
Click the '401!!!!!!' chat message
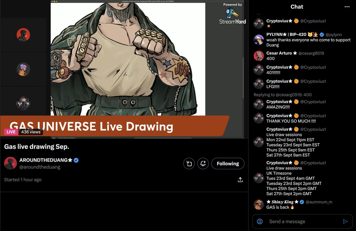tap(273, 72)
